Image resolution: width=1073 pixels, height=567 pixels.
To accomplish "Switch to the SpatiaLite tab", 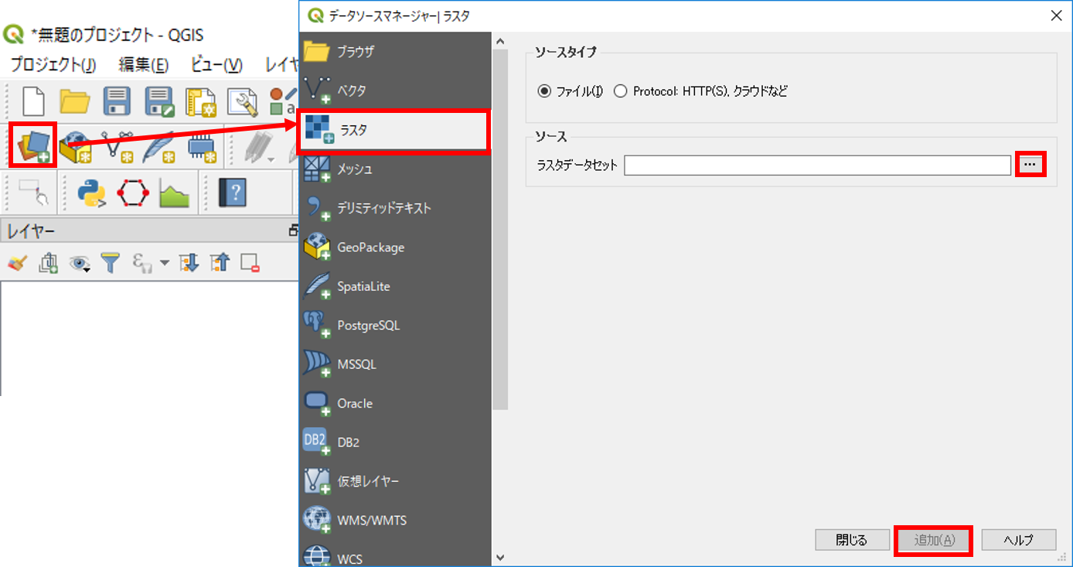I will coord(395,286).
